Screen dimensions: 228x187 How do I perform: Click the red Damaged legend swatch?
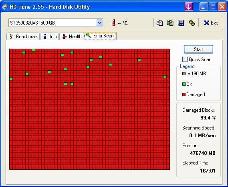pos(184,95)
